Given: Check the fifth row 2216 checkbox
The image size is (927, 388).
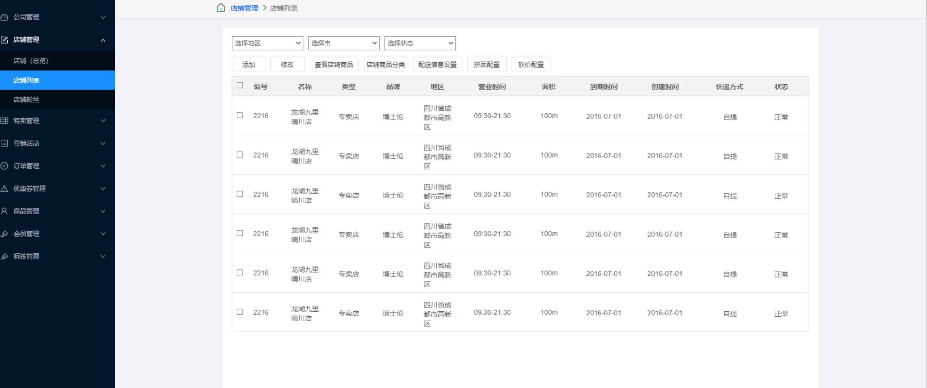Looking at the screenshot, I should (x=240, y=272).
